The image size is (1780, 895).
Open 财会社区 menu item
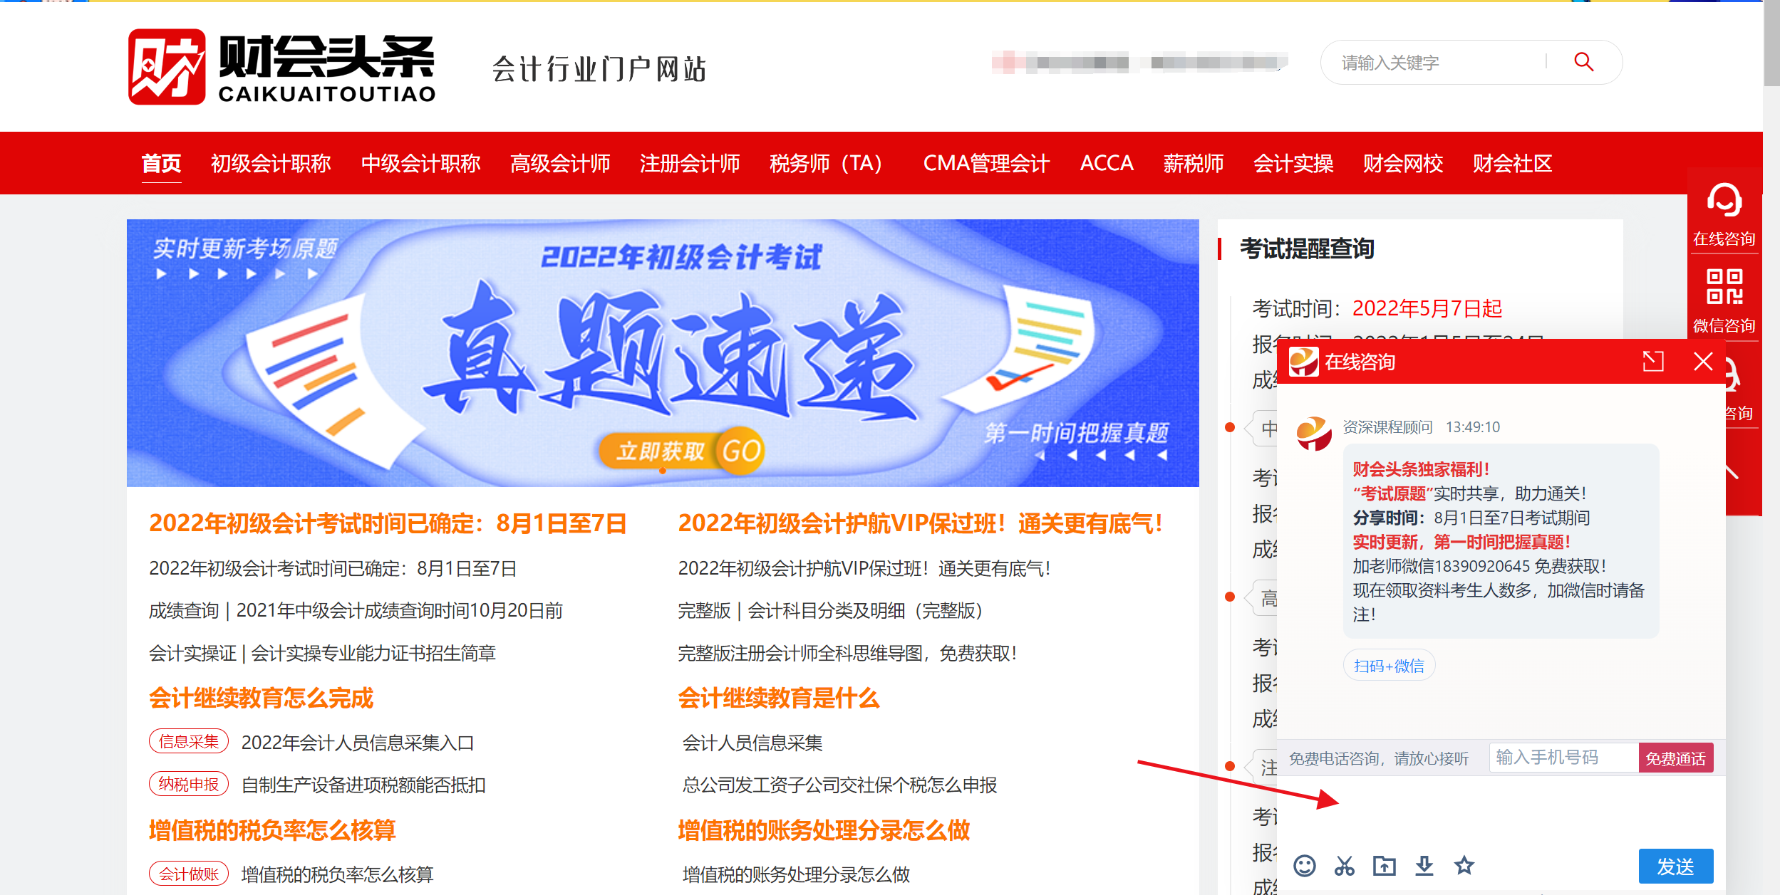coord(1512,163)
